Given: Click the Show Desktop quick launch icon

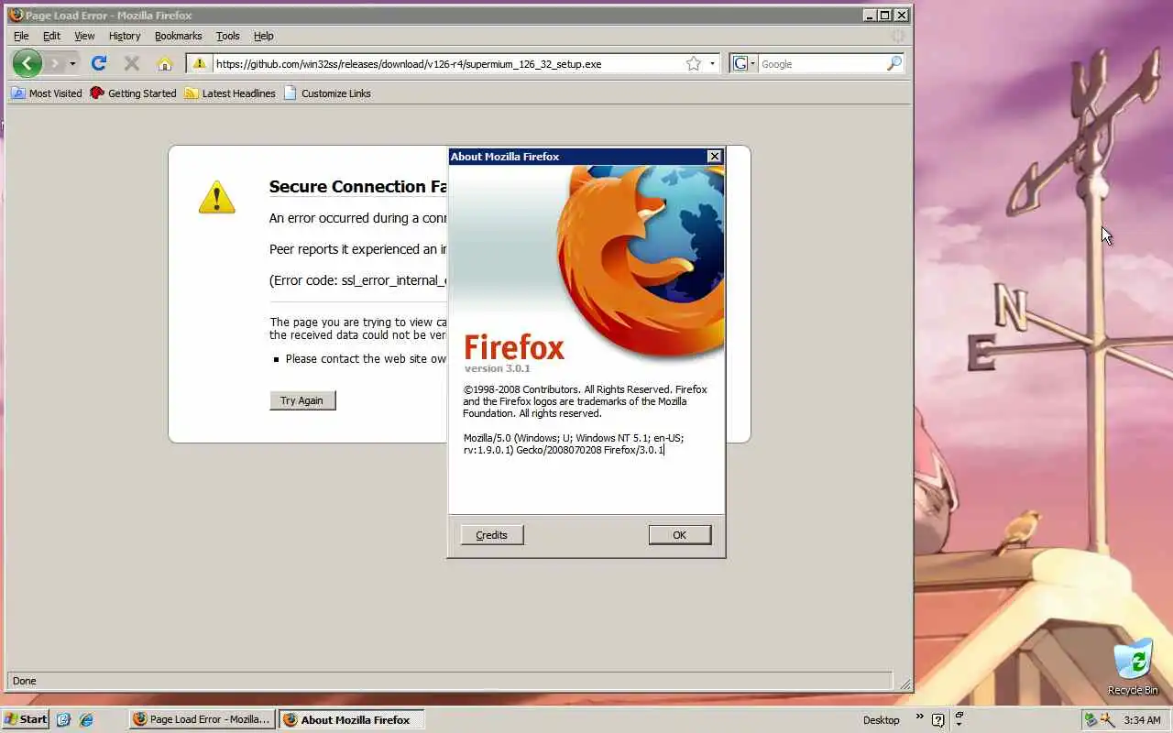Looking at the screenshot, I should pyautogui.click(x=63, y=719).
